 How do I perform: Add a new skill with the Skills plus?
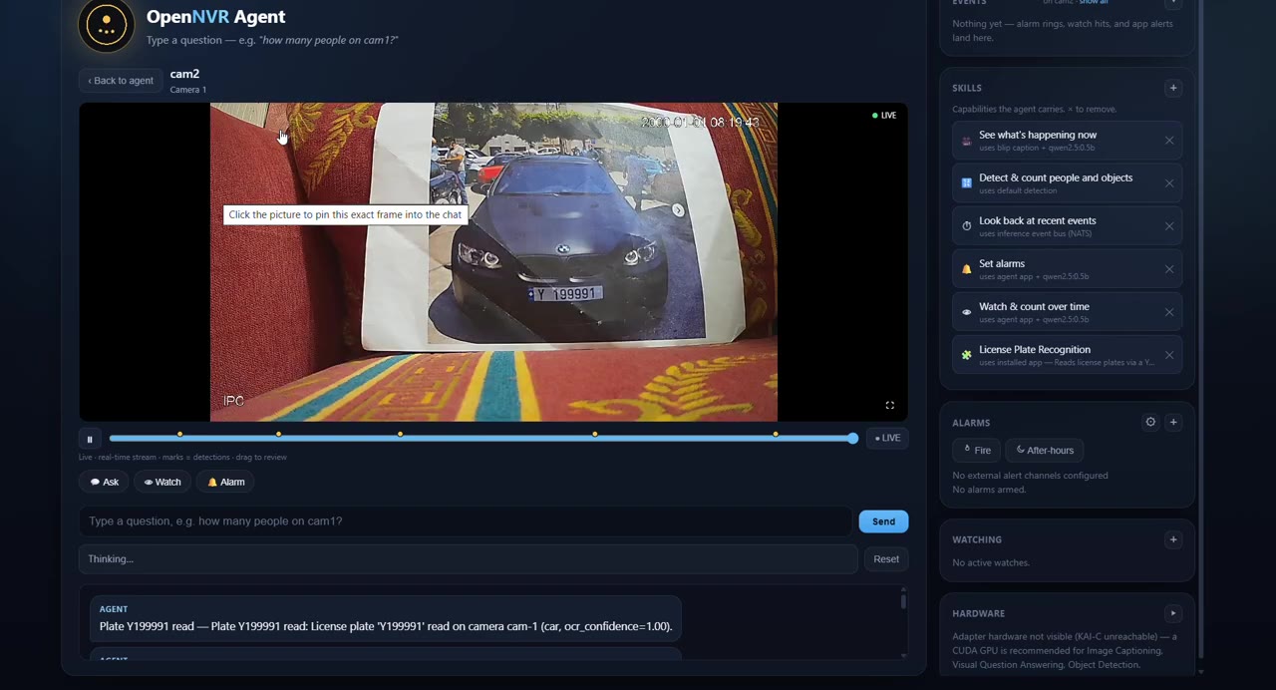pyautogui.click(x=1173, y=88)
